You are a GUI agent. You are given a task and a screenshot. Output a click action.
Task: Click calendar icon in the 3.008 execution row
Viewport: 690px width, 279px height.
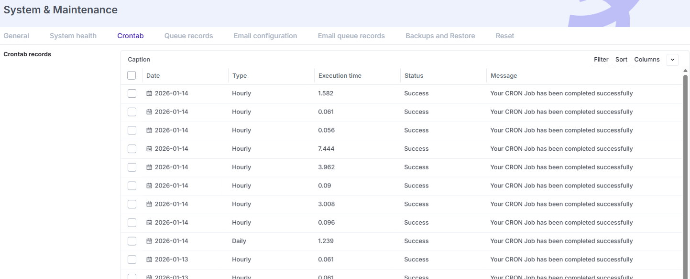[149, 204]
